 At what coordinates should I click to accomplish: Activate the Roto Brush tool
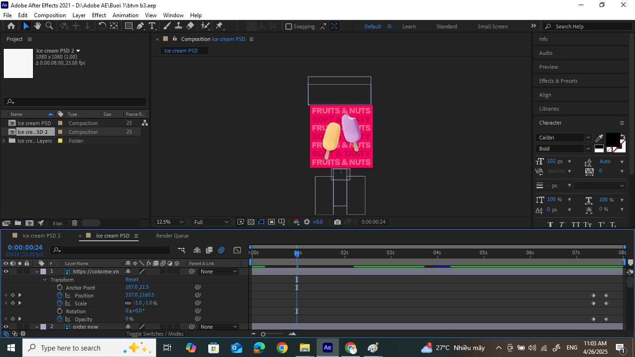tap(205, 26)
